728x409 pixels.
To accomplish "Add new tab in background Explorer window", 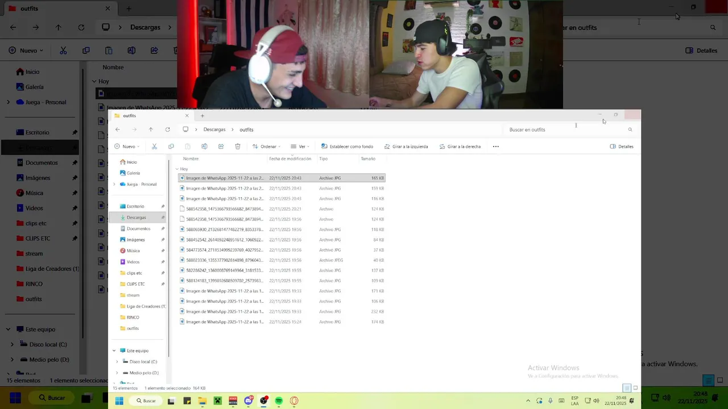I will 129,9.
